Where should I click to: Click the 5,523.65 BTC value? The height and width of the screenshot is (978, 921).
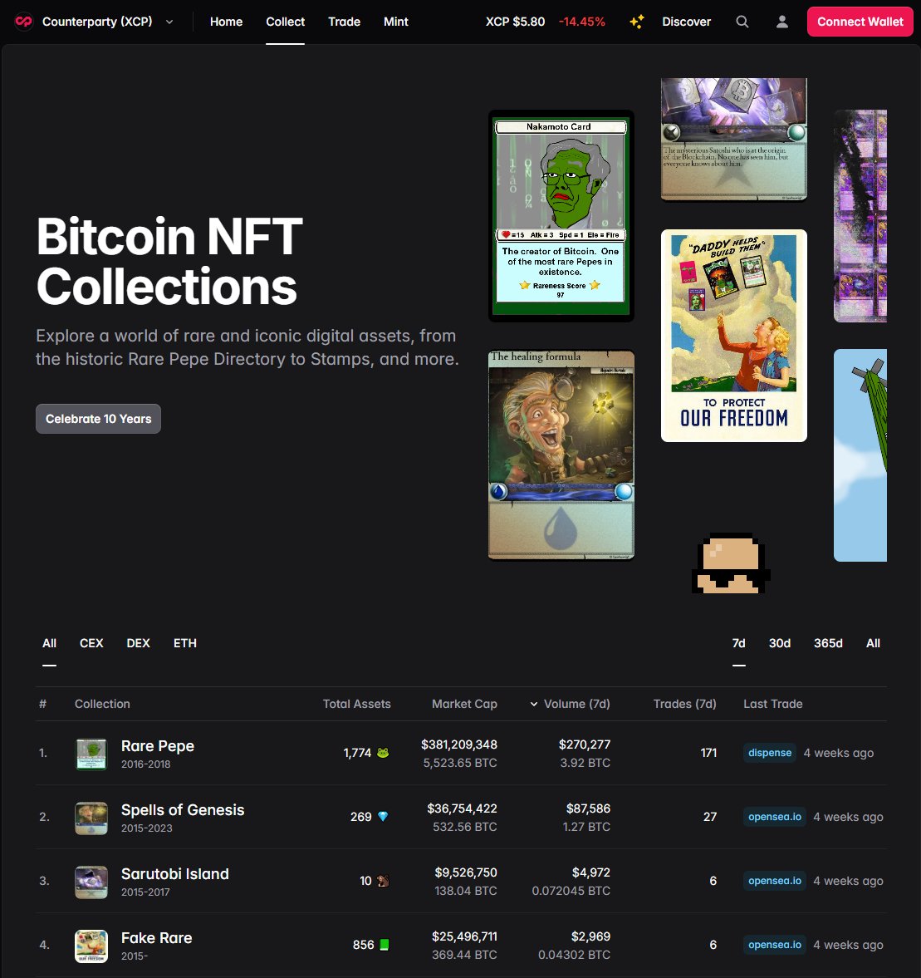click(x=460, y=763)
